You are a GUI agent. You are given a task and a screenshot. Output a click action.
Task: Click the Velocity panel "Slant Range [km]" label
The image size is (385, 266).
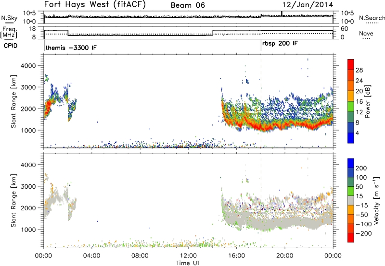coord(13,200)
